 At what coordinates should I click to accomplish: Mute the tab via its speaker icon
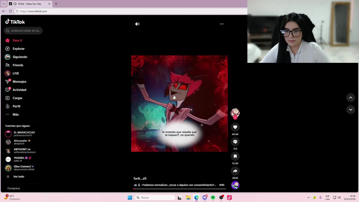15,4
